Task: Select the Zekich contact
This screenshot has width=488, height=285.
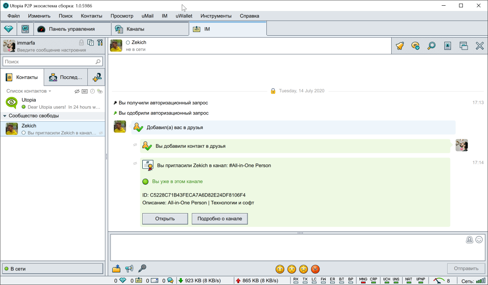Action: coord(53,129)
